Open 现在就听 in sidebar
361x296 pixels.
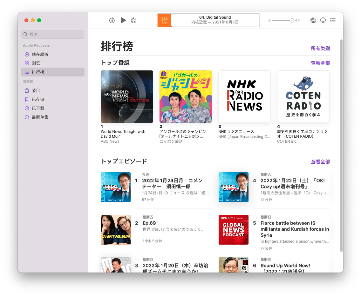tap(53, 55)
